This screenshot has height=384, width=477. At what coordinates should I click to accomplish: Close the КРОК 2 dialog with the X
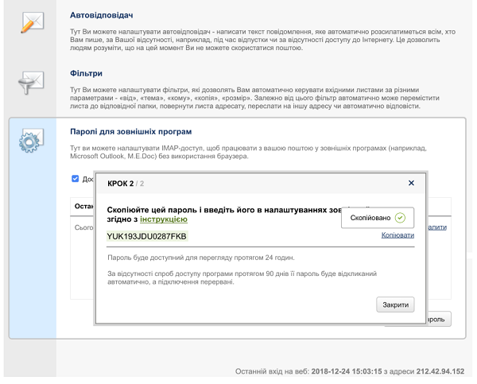[411, 183]
